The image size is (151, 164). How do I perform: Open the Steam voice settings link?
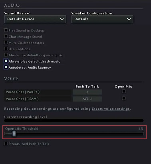pos(111,109)
